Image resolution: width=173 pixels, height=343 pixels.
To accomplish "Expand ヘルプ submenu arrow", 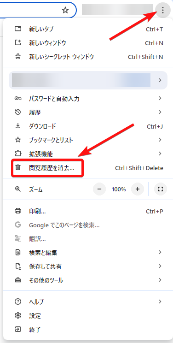I will [x=160, y=302].
